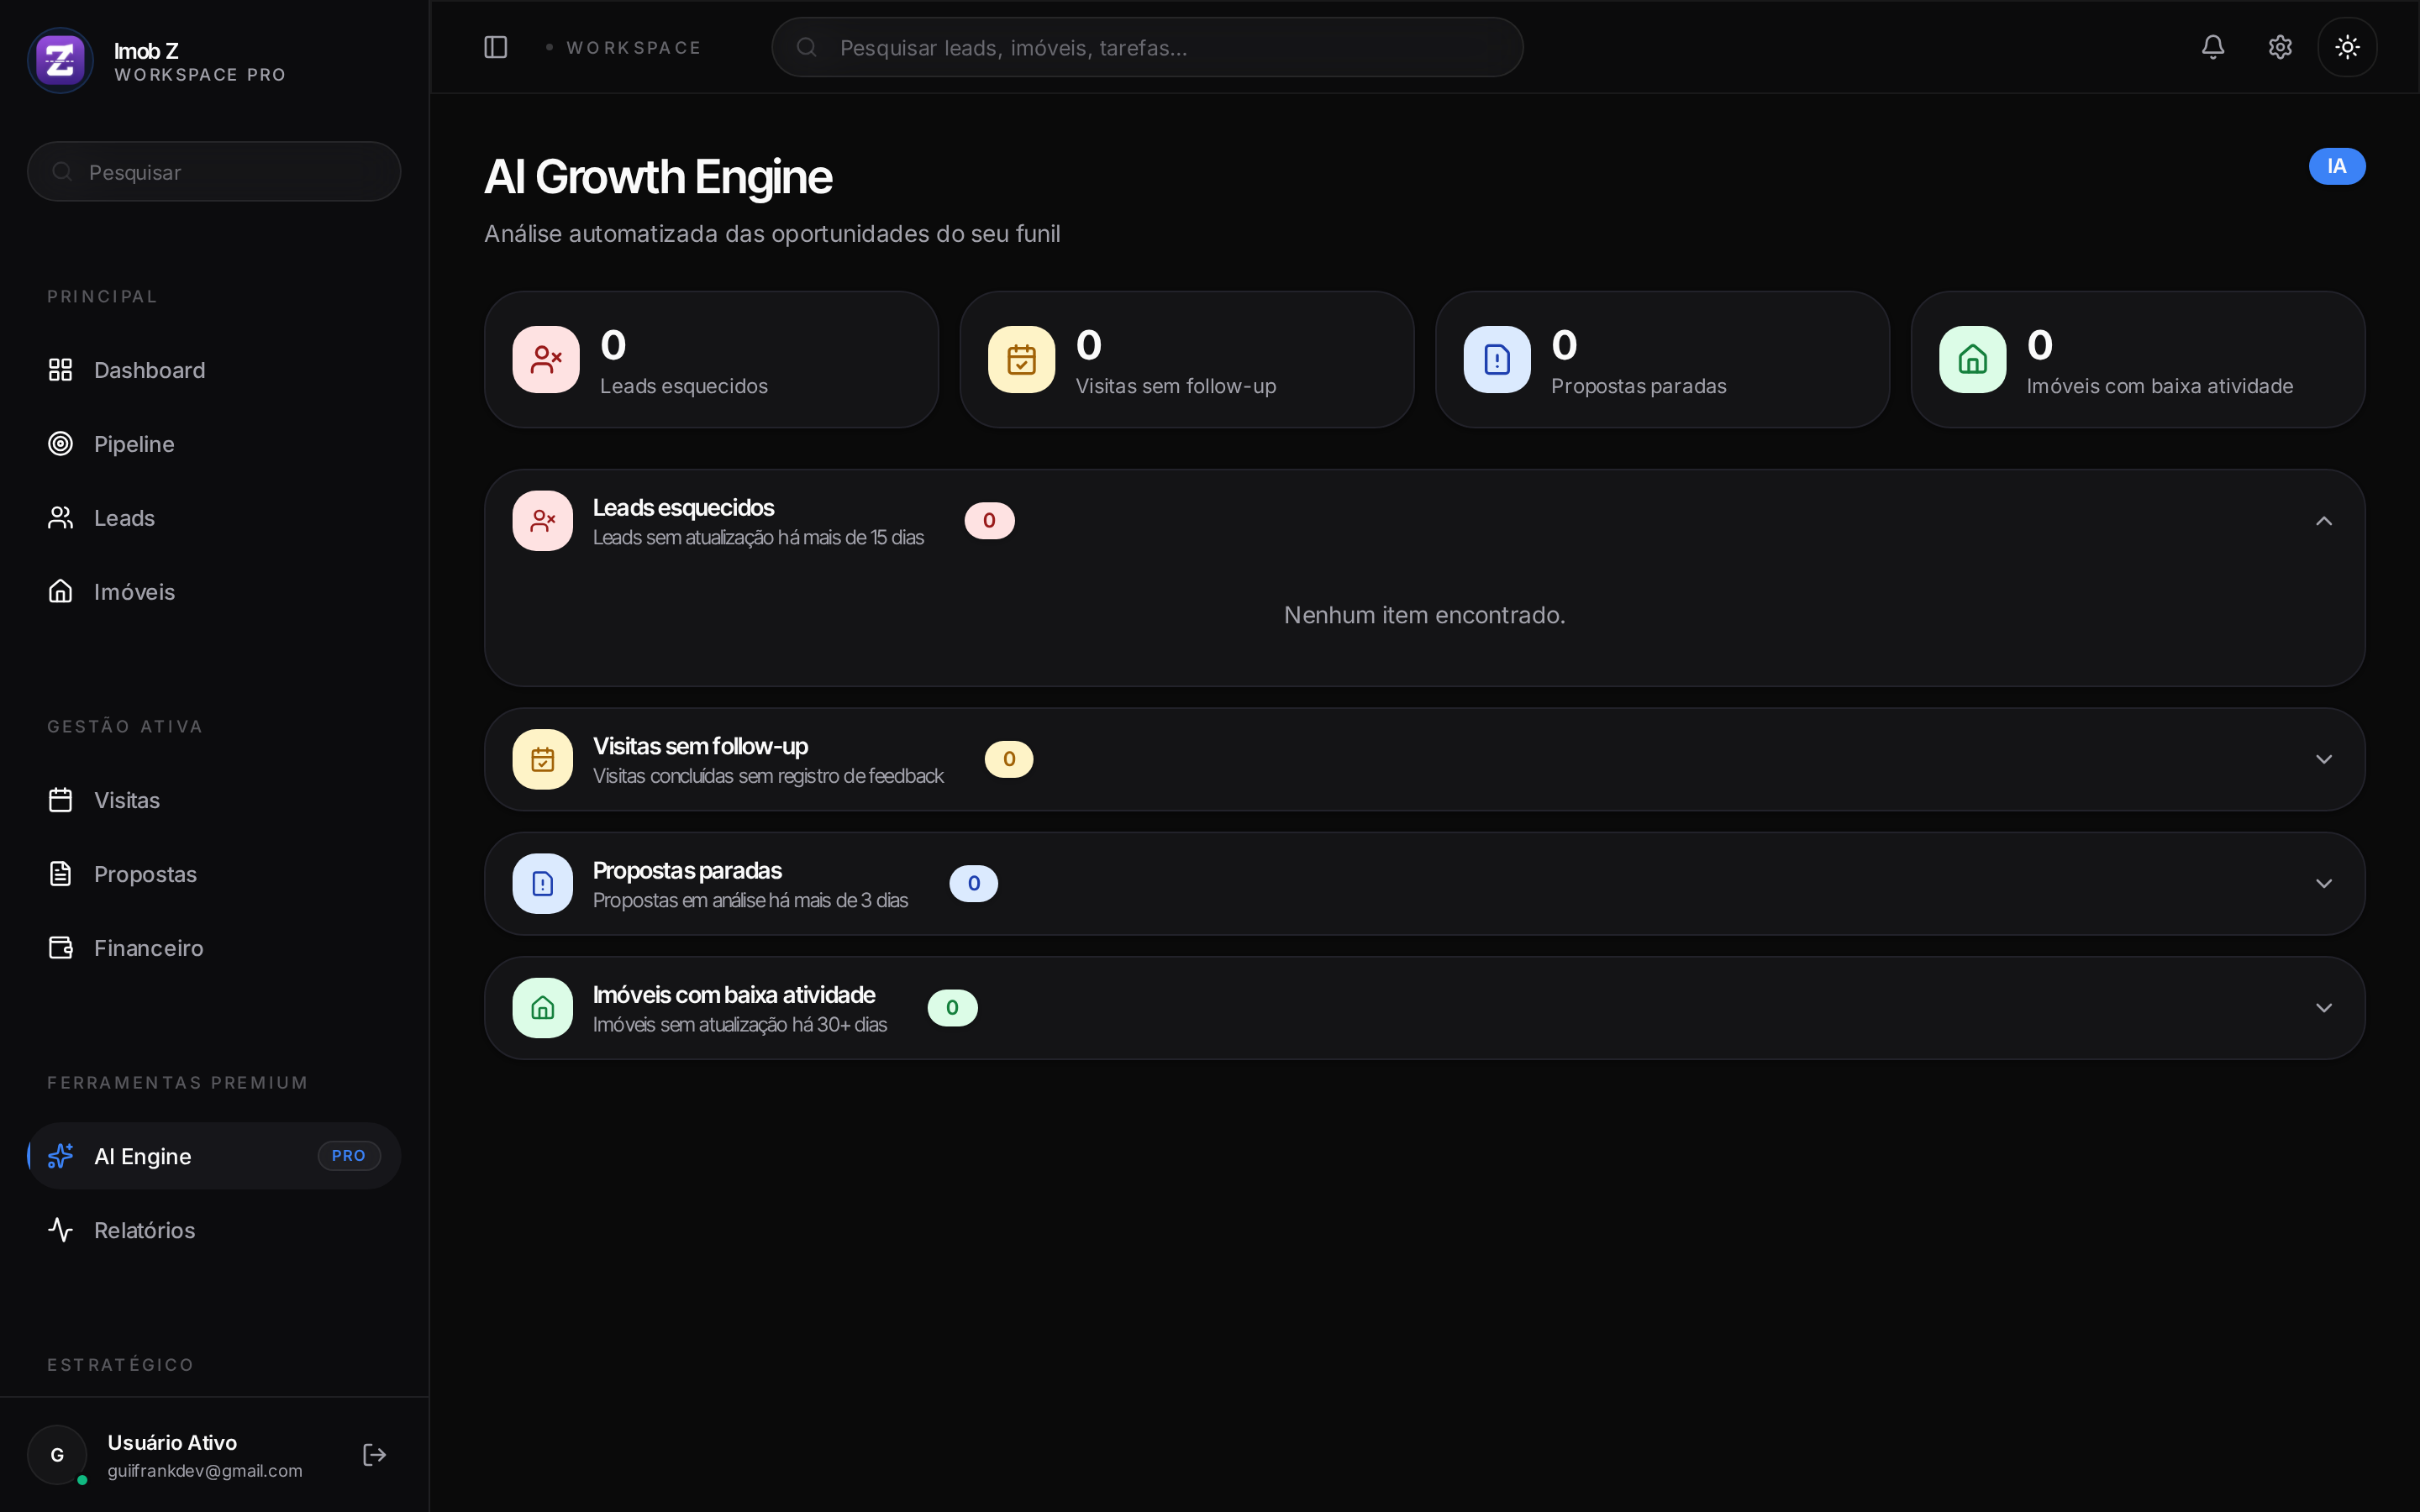Screen dimensions: 2420x1512
Task: Click the Visitas sem follow-up count badge
Action: [x=1009, y=760]
